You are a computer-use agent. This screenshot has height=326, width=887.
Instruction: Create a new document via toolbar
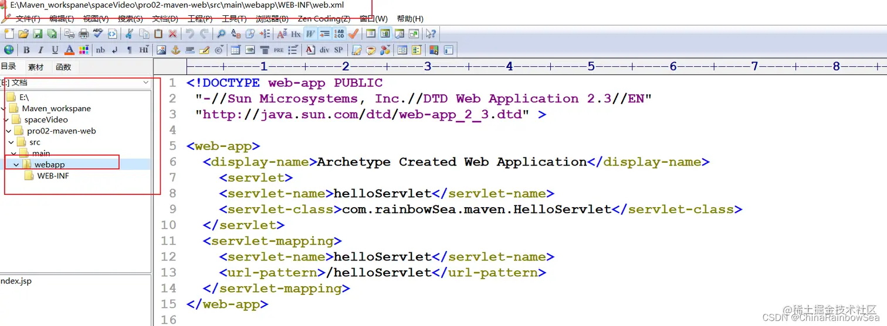click(x=9, y=34)
